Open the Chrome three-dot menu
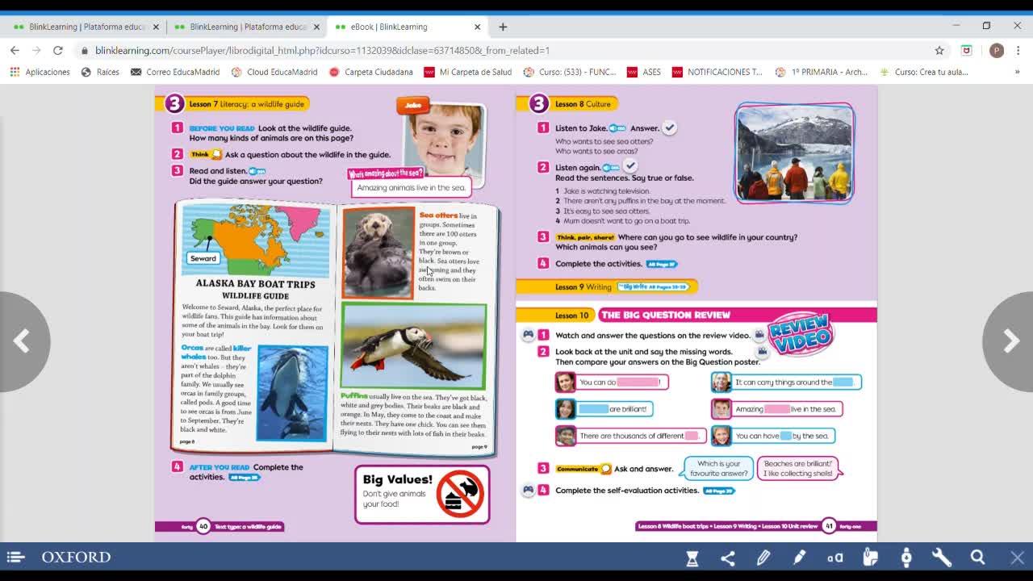The height and width of the screenshot is (581, 1033). [1018, 50]
